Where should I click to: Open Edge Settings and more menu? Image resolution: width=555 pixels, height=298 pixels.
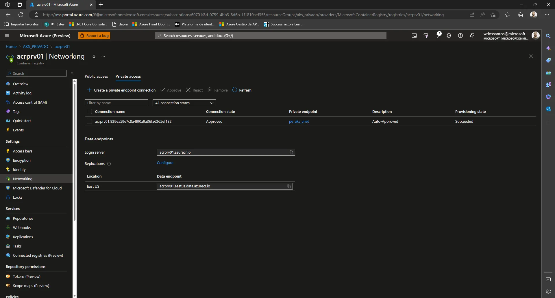[547, 15]
